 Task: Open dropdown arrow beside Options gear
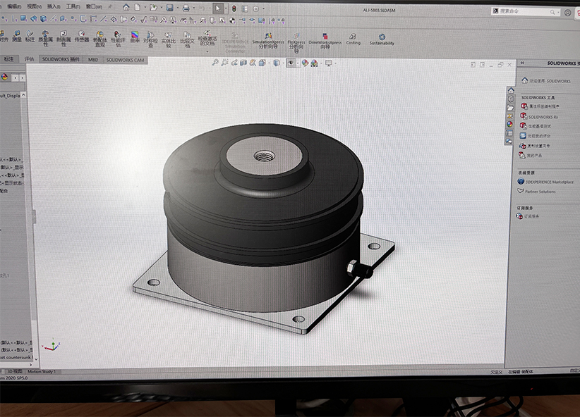point(263,8)
